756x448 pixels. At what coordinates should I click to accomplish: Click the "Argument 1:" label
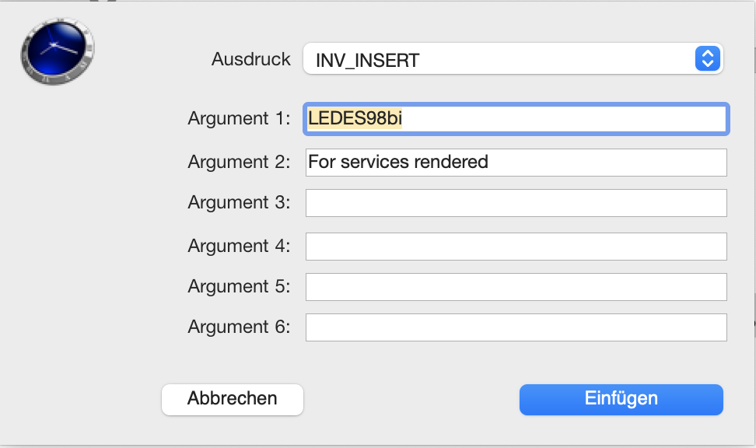point(239,118)
